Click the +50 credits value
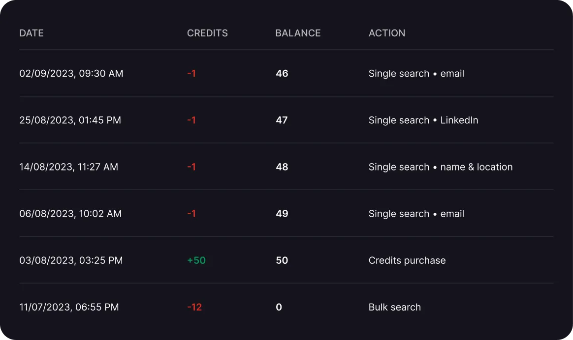The height and width of the screenshot is (340, 573). point(196,260)
